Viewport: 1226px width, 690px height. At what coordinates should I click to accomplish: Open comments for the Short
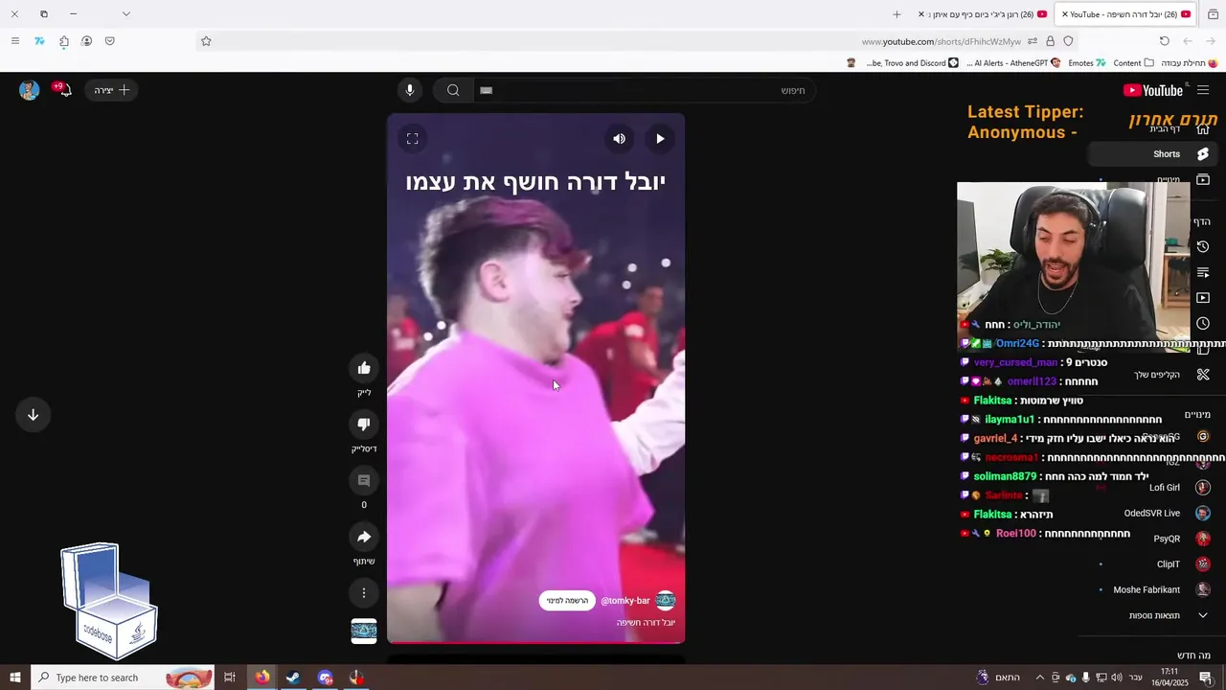364,480
